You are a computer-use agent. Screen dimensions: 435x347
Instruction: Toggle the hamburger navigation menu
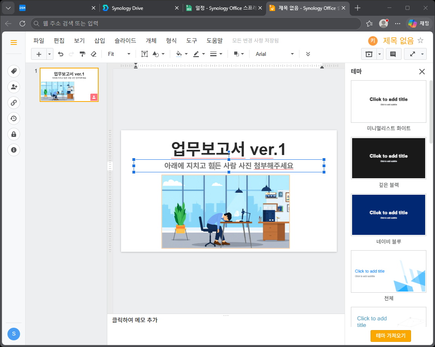[x=14, y=42]
